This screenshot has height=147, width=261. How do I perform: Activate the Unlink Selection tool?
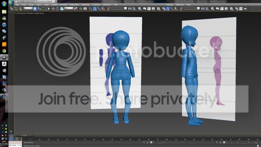pos(16,9)
